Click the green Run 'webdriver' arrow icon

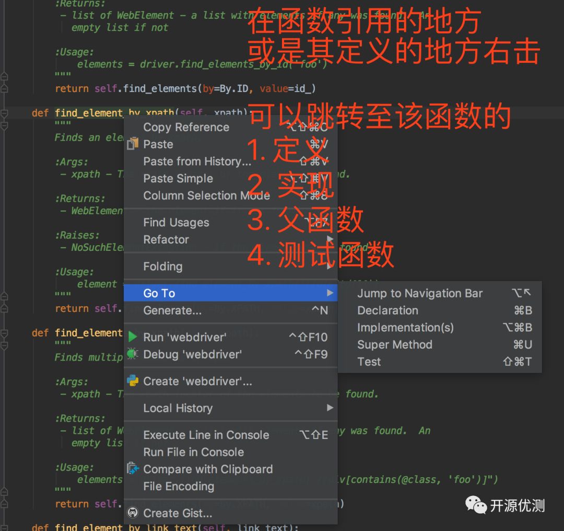click(133, 337)
